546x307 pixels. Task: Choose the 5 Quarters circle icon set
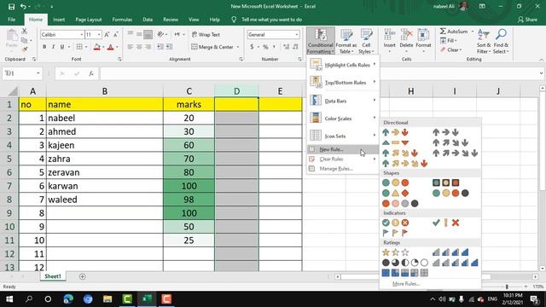pyautogui.click(x=405, y=263)
